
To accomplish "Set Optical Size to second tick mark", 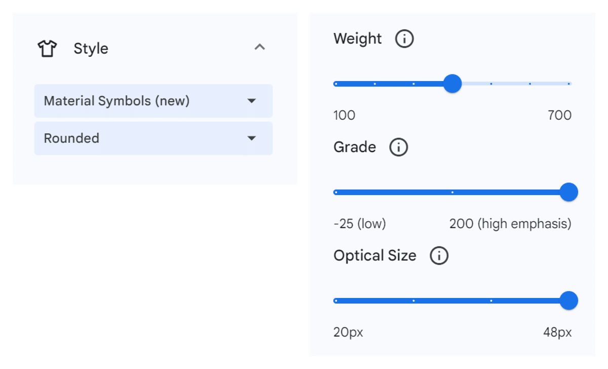I will coord(413,301).
